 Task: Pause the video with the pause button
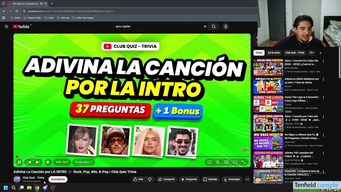pyautogui.click(x=19, y=162)
